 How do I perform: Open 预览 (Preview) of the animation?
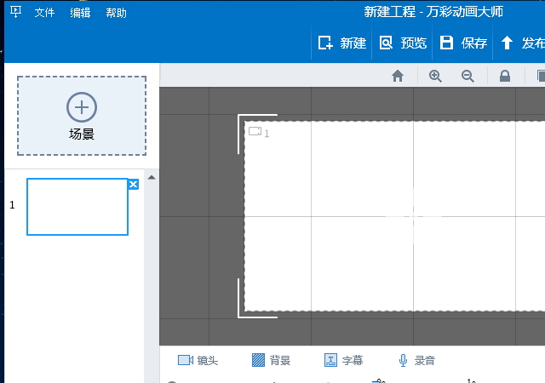(x=403, y=43)
